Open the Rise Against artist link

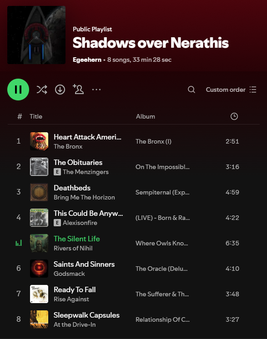[x=71, y=299]
